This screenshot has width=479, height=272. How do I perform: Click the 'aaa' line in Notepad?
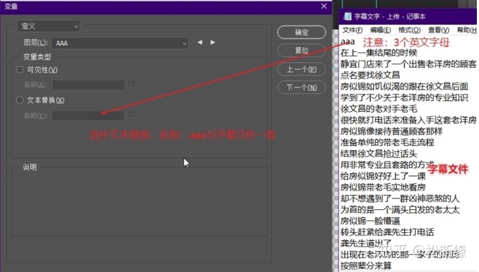coord(348,42)
